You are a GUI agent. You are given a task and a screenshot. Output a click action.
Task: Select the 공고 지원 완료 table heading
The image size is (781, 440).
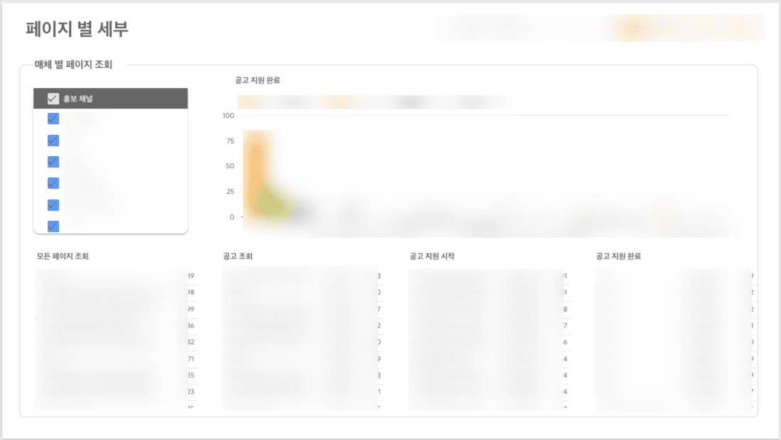pyautogui.click(x=618, y=256)
